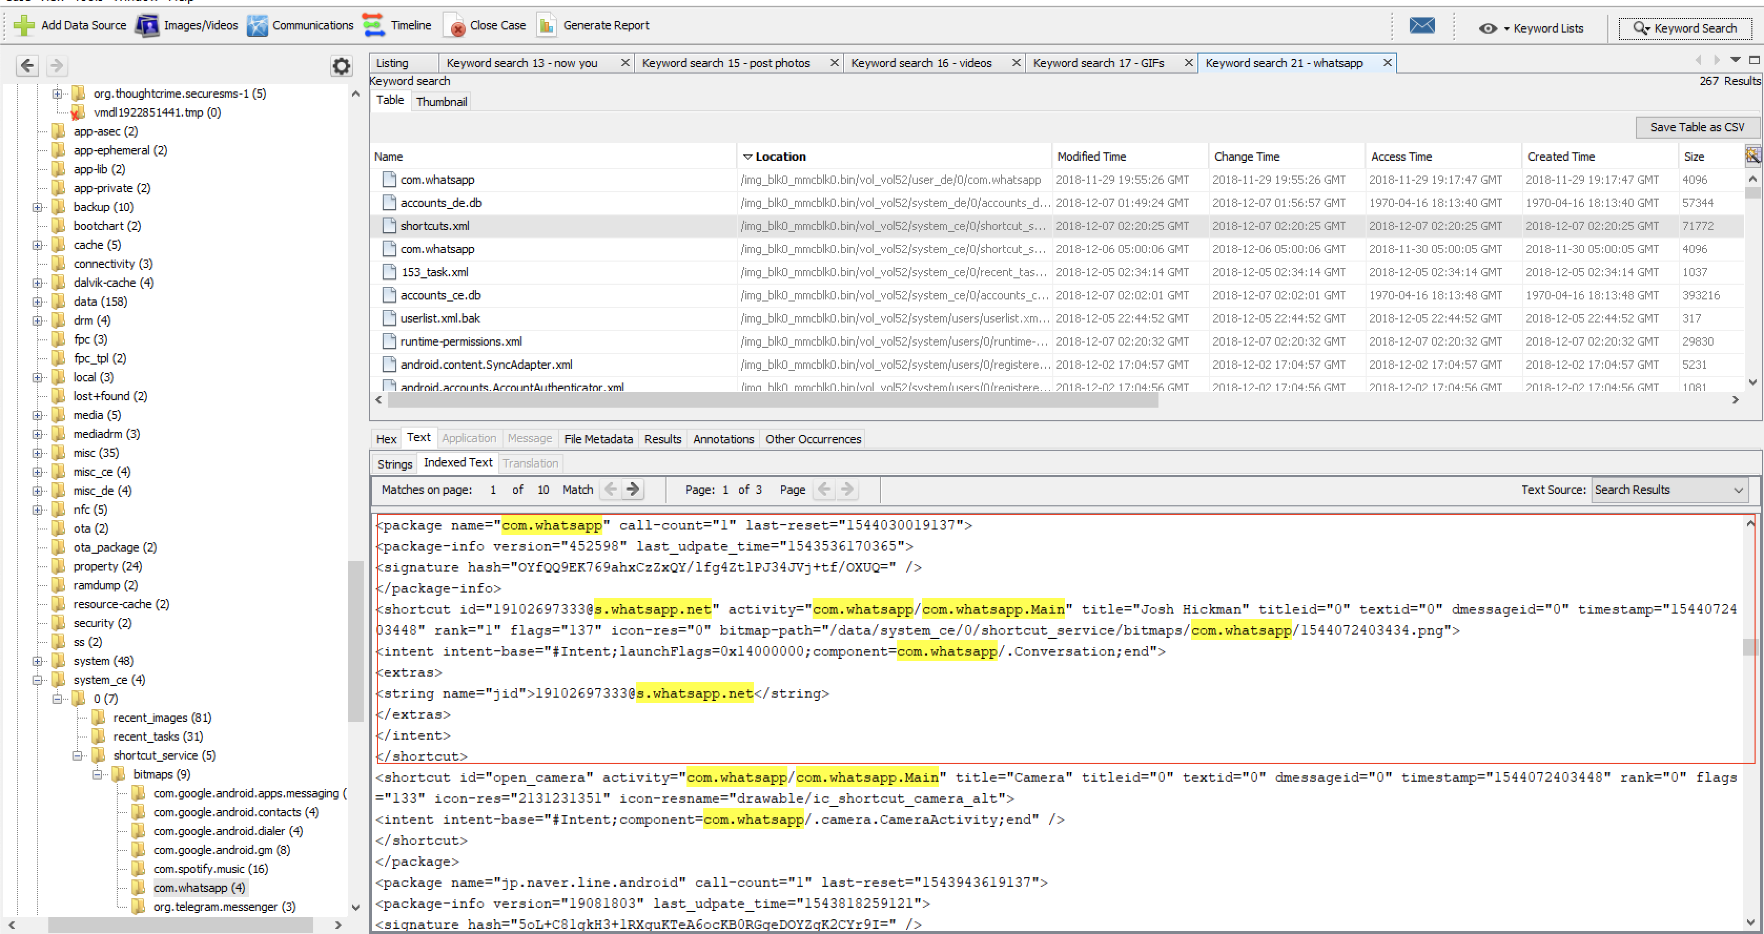Click the Add Data Source plus icon
1764x934 pixels.
tap(24, 25)
